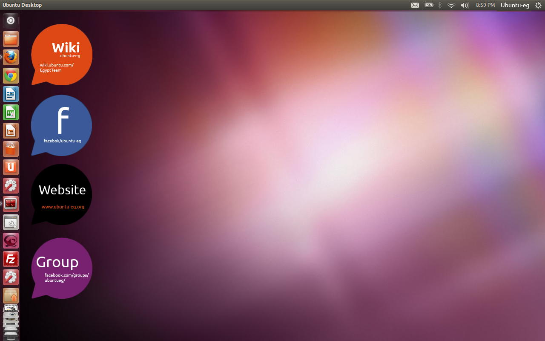Open the red four-pane terminal icon

point(11,204)
